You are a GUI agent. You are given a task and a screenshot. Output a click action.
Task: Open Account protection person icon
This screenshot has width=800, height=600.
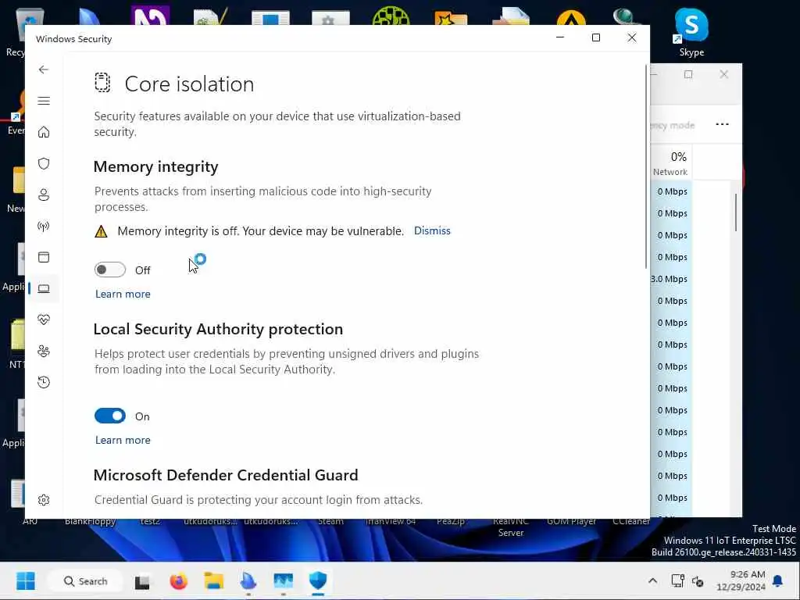44,195
